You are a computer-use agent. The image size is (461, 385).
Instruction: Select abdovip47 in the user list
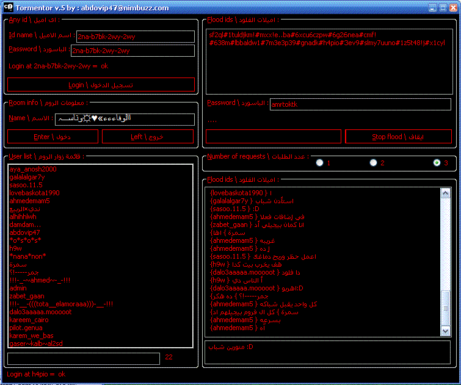point(24,232)
